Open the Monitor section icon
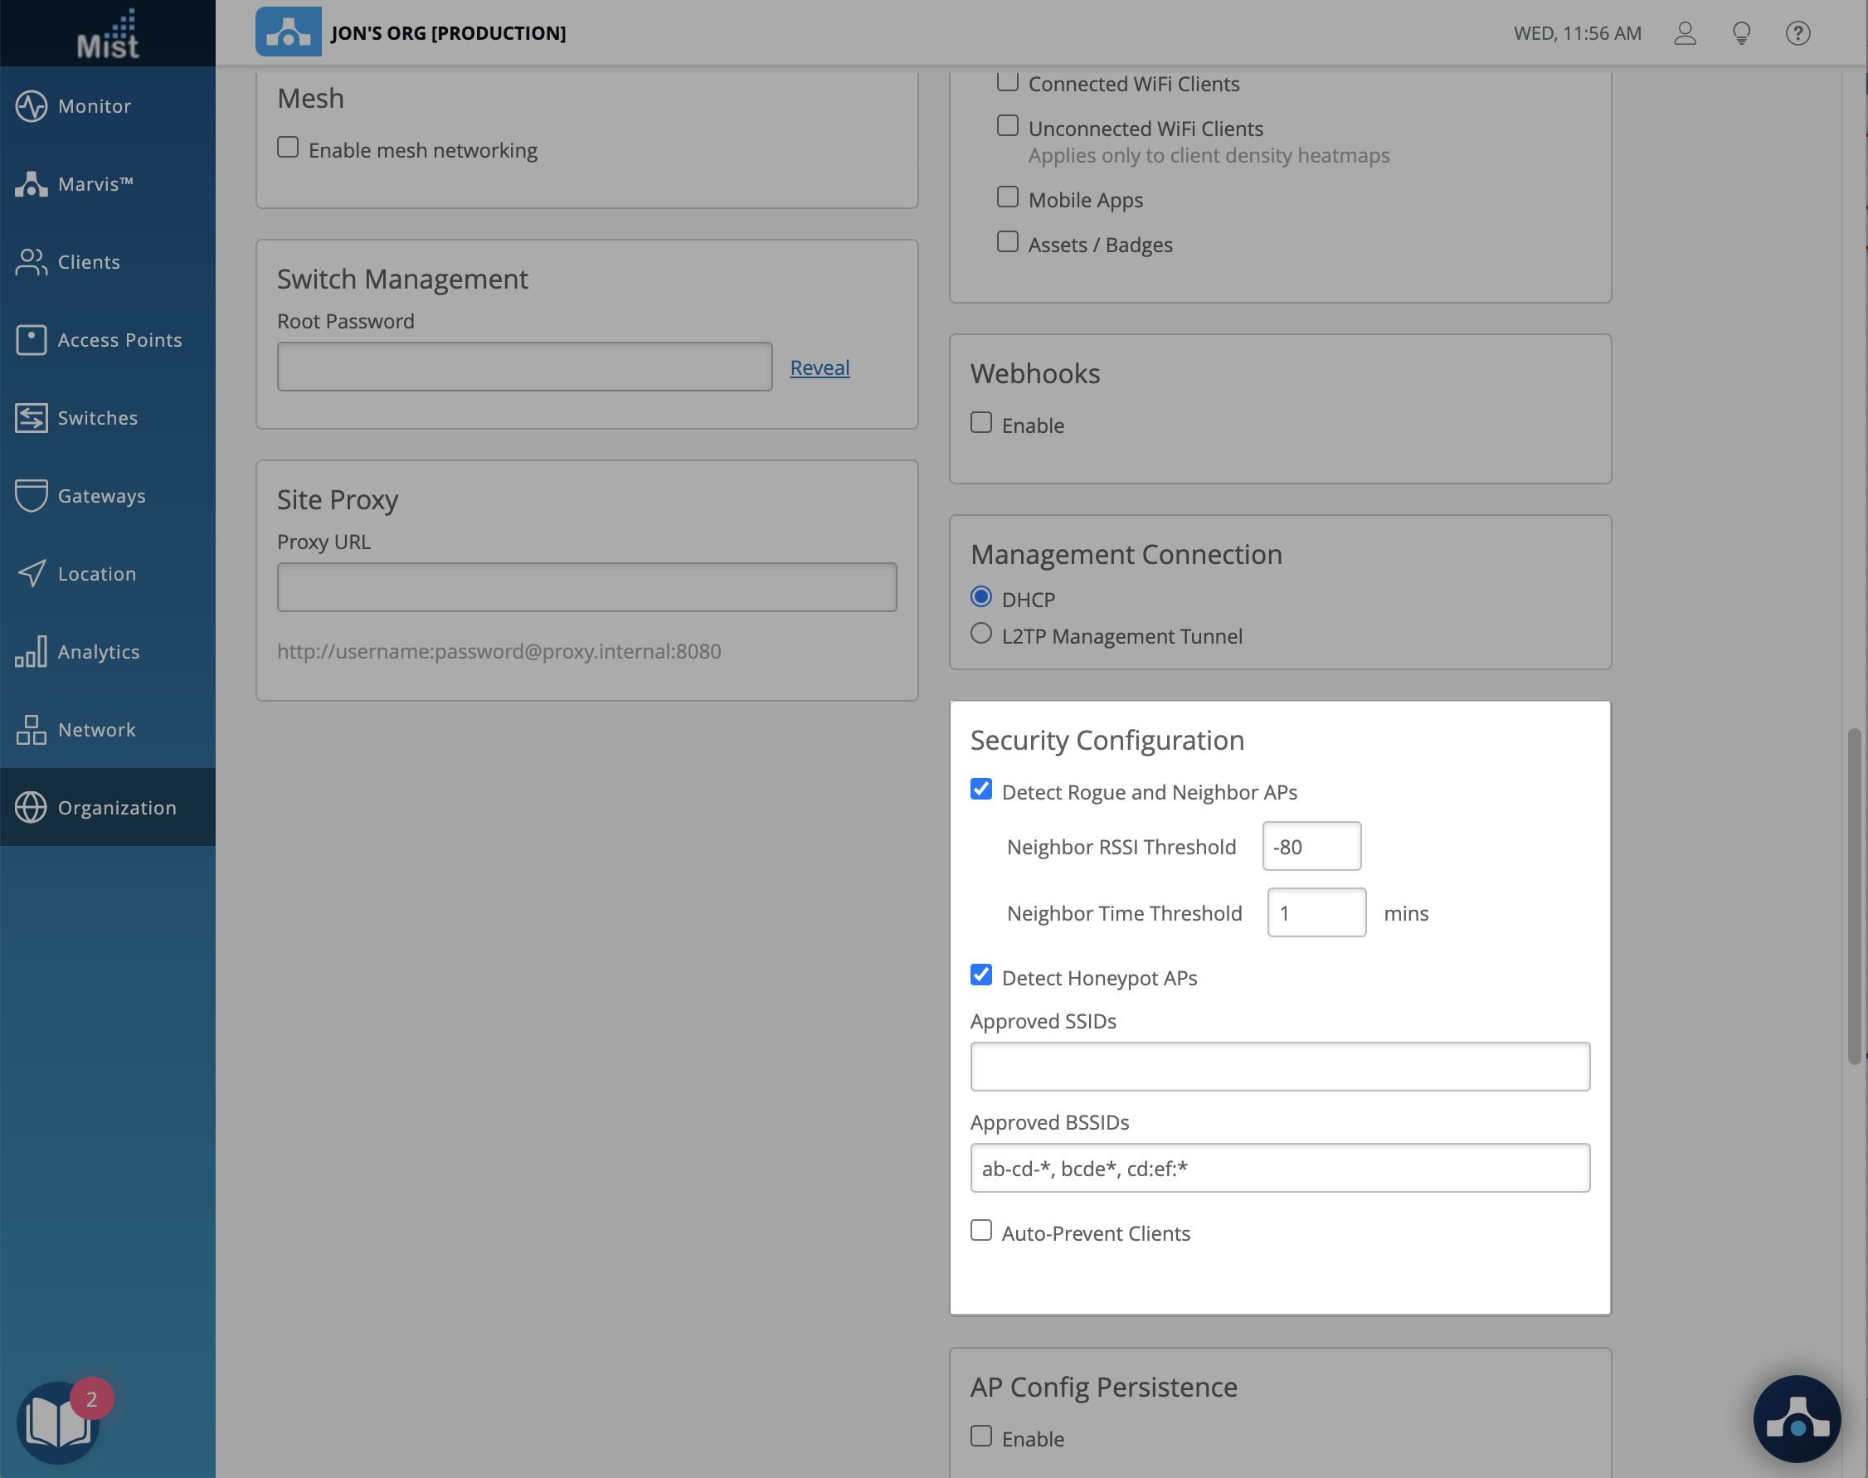The height and width of the screenshot is (1478, 1868). (x=32, y=106)
